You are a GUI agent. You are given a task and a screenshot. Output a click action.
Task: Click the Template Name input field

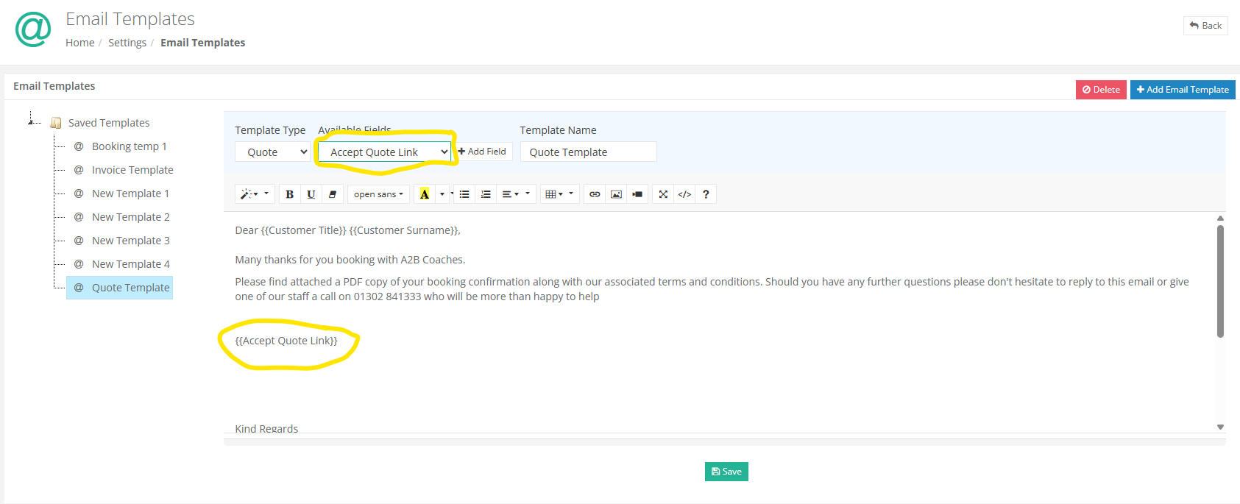tap(588, 152)
